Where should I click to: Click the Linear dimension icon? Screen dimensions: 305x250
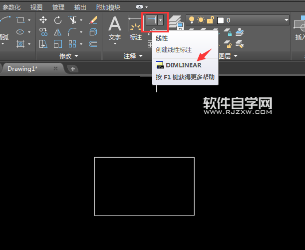152,20
